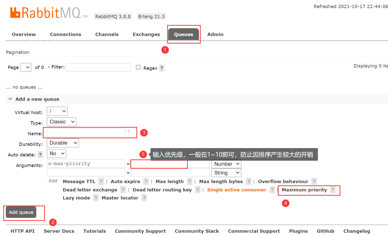The height and width of the screenshot is (236, 388).
Task: Add the Max length bytes argument
Action: 221,181
